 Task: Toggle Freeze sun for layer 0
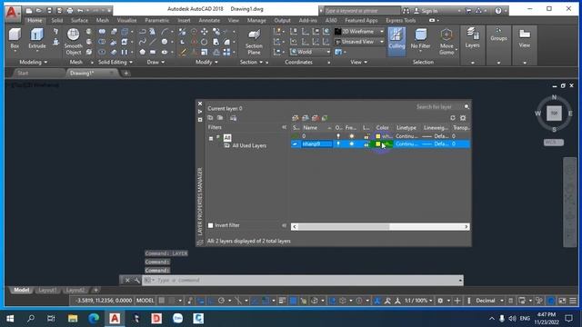coord(351,136)
